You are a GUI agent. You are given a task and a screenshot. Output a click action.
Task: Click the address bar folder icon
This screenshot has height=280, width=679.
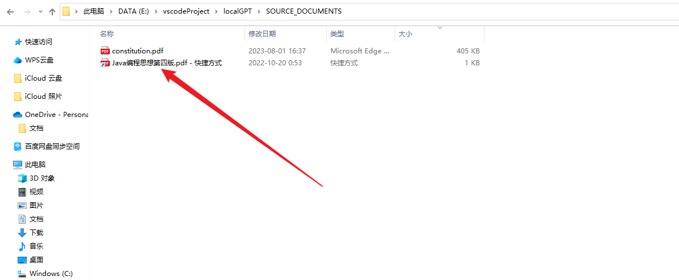(67, 11)
